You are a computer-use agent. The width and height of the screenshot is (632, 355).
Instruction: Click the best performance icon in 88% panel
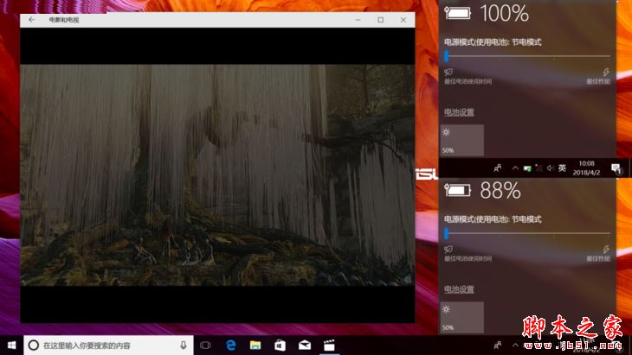click(x=606, y=250)
